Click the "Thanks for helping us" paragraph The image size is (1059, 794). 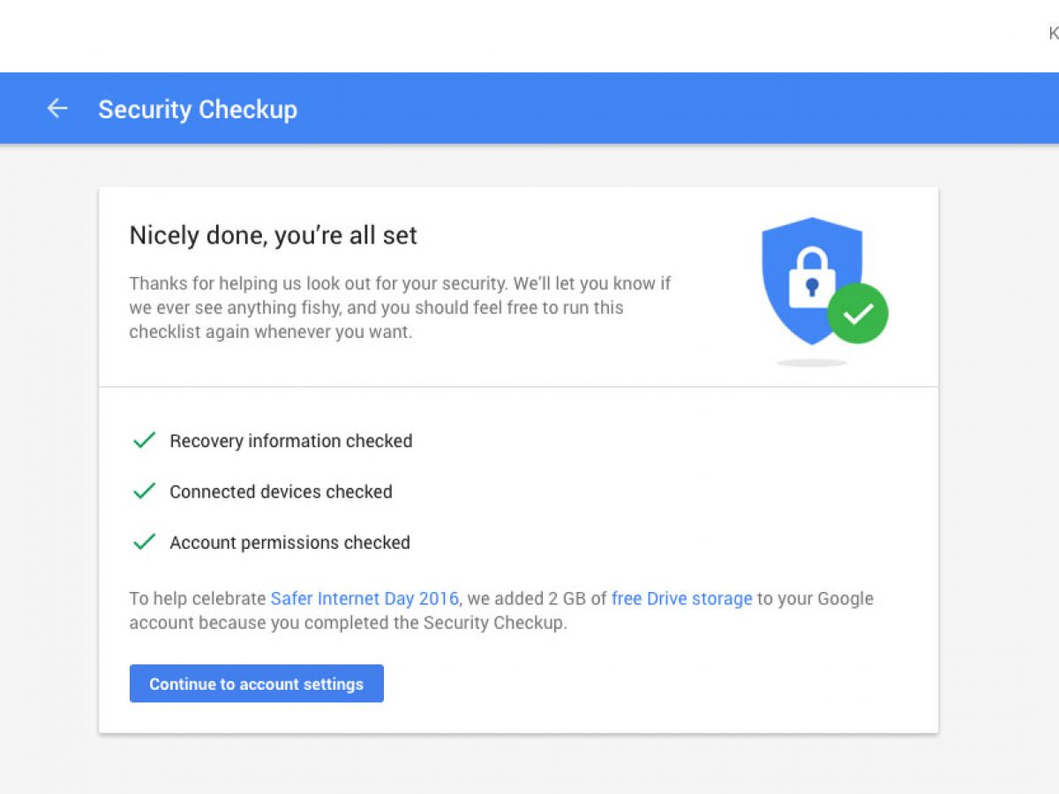[x=400, y=308]
